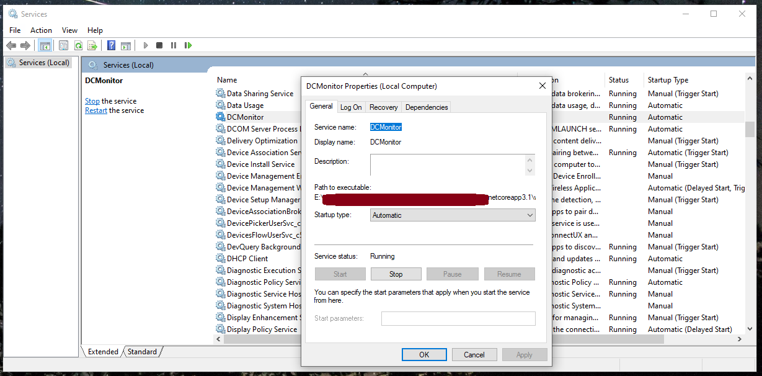Select the DHCP Client service row icon
This screenshot has width=762, height=376.
tap(221, 259)
